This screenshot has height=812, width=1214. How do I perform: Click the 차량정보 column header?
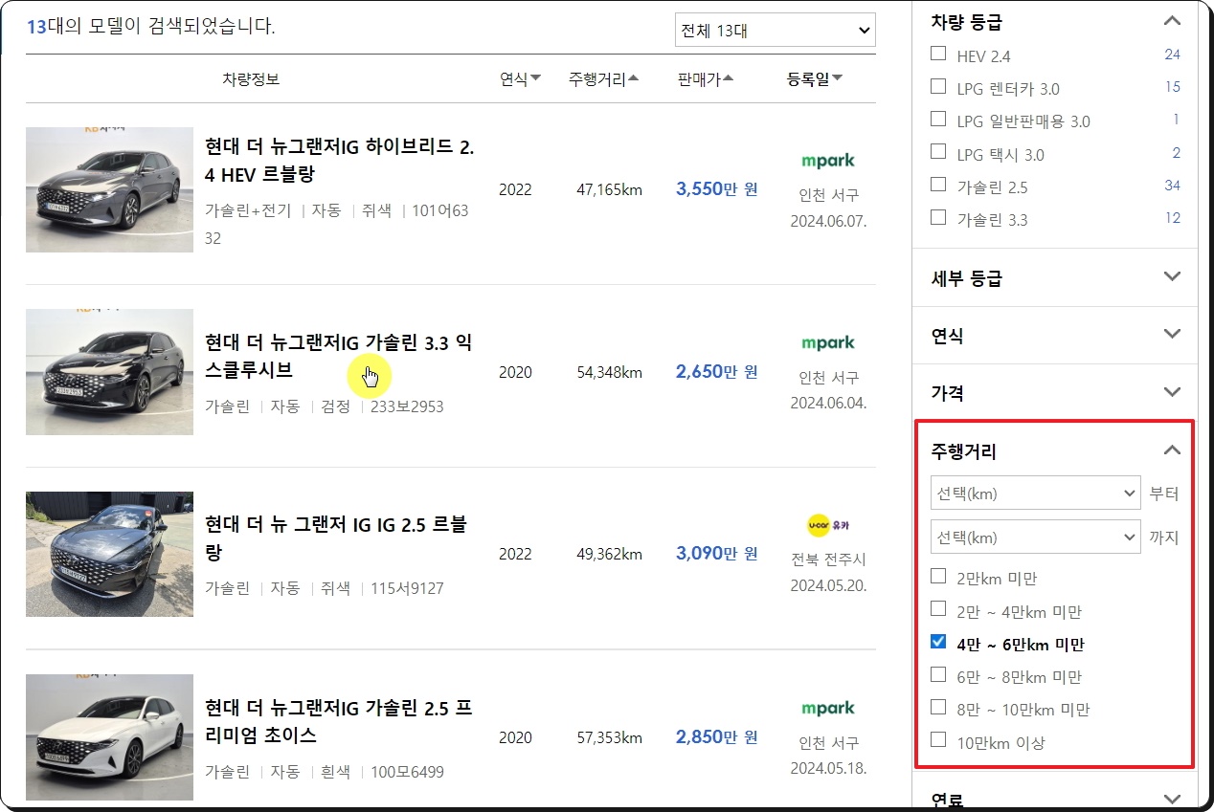[x=251, y=79]
